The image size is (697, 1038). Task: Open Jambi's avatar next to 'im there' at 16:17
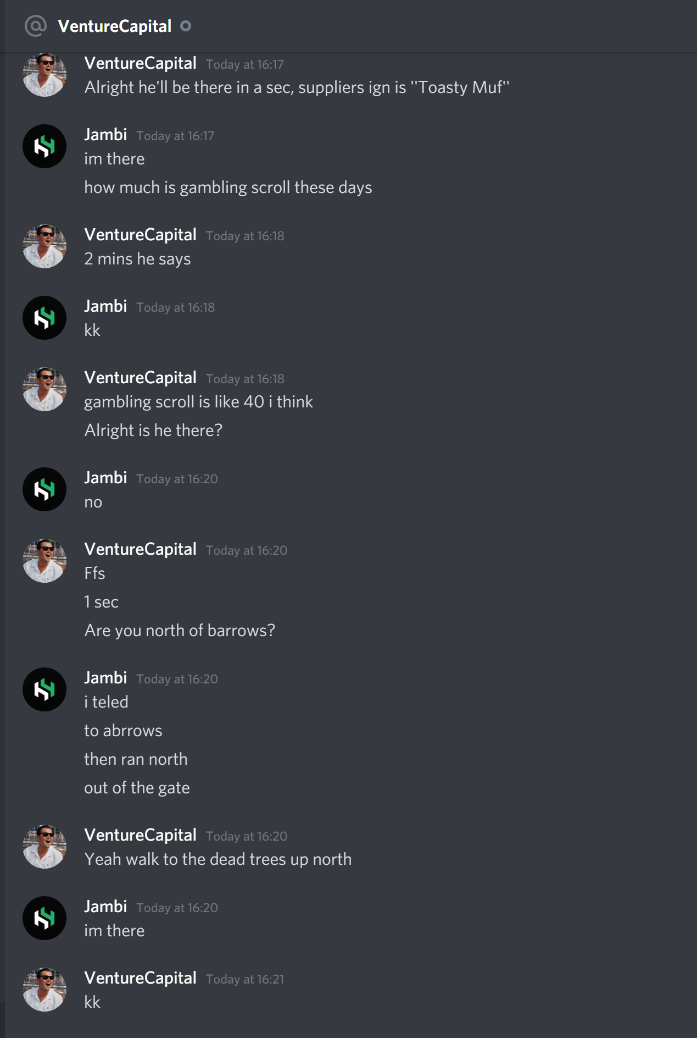click(x=44, y=146)
